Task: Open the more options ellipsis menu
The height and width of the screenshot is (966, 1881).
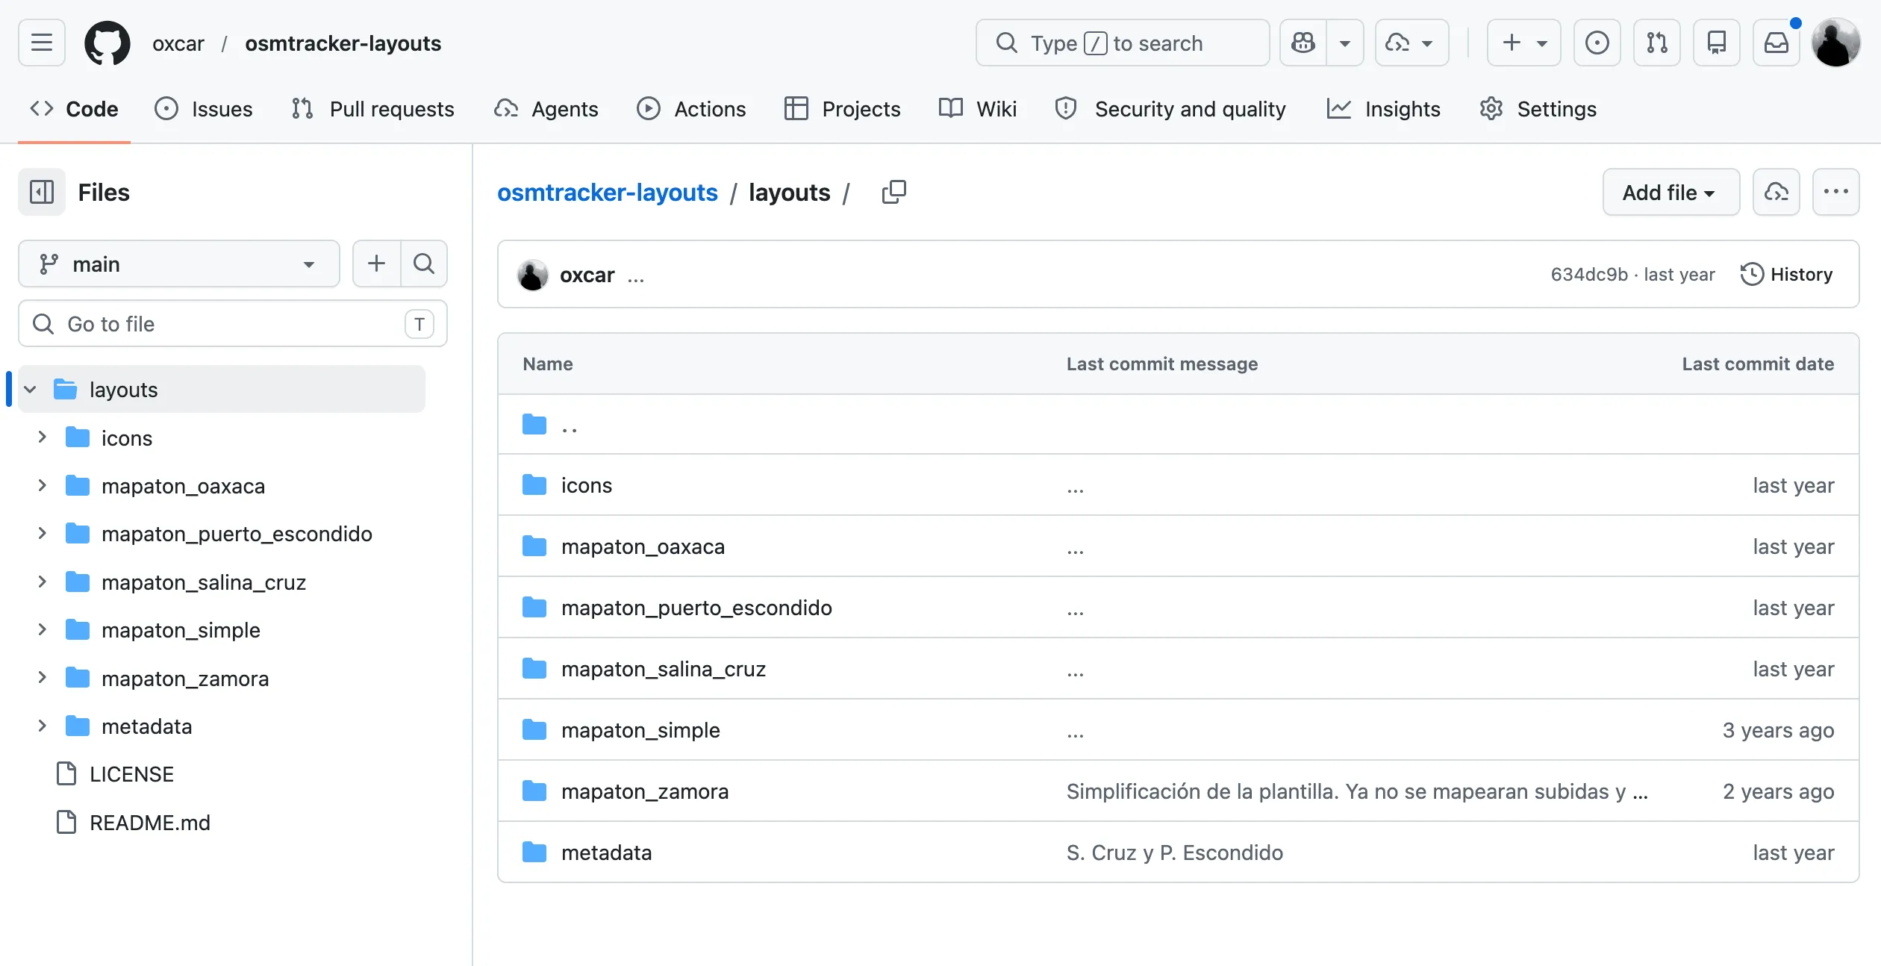Action: click(x=1835, y=192)
